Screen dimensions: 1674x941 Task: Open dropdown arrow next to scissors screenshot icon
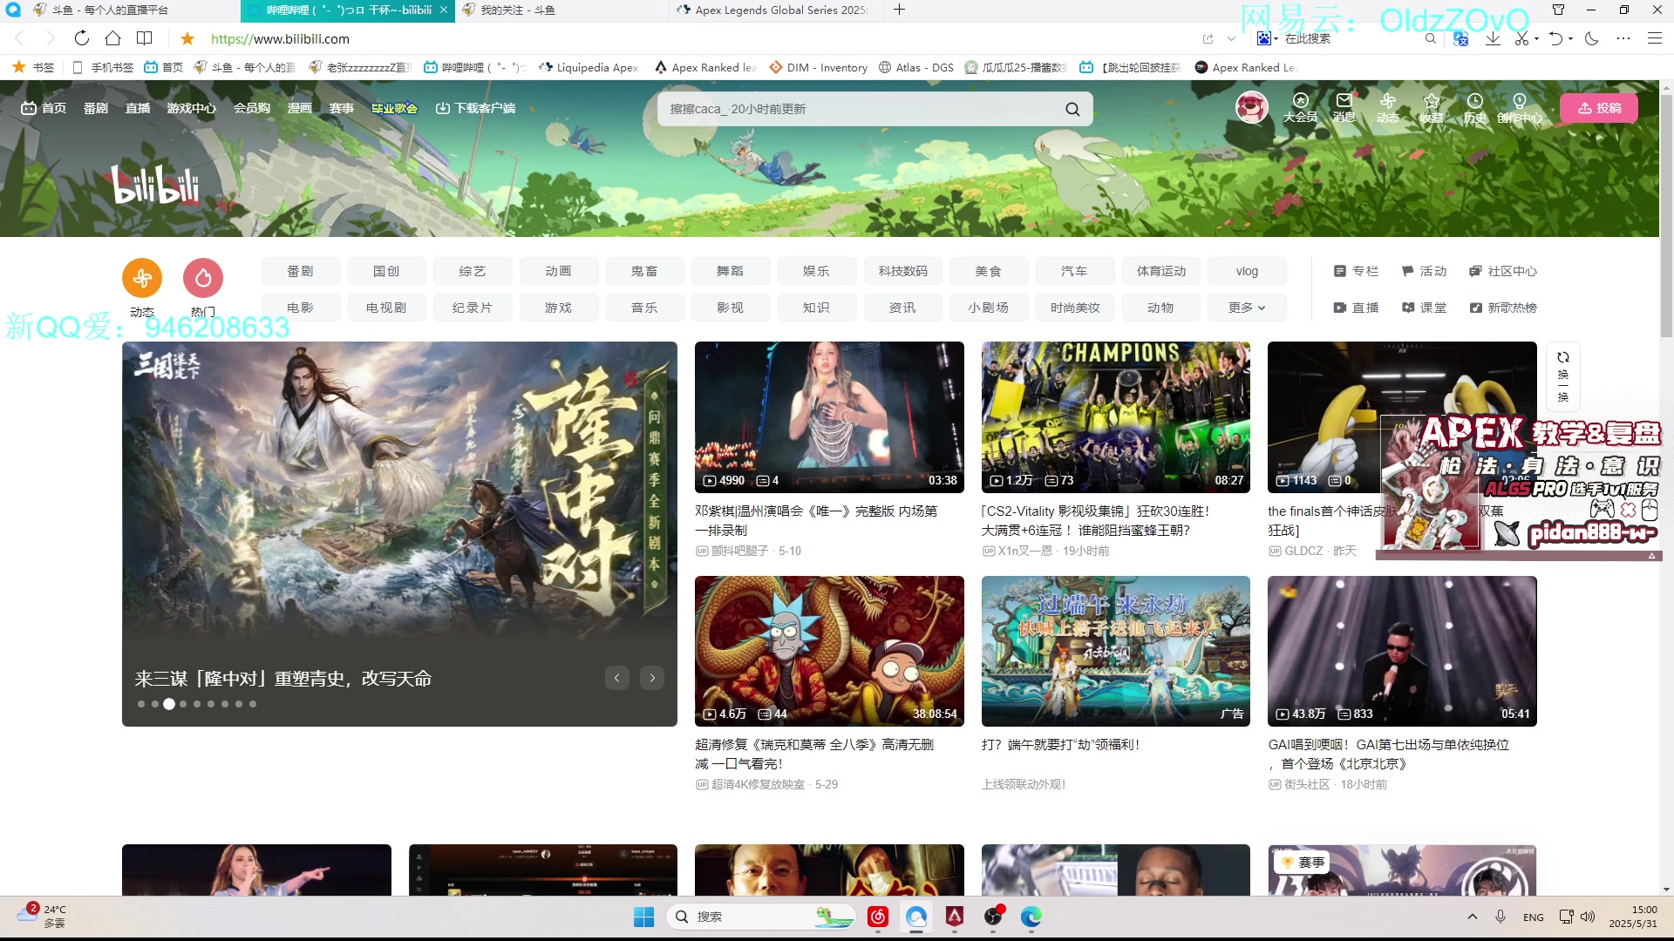[x=1536, y=38]
